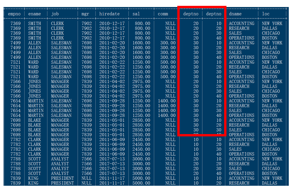Screen dimensions: 292x191
Task: Click 7782 in CLARK's OPERATIONS row
Action: click(16, 154)
